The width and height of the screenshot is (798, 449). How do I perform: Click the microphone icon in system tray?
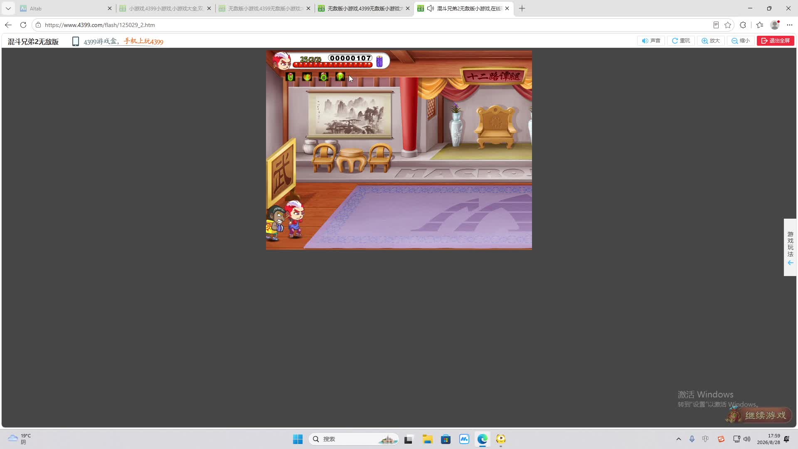(x=692, y=439)
